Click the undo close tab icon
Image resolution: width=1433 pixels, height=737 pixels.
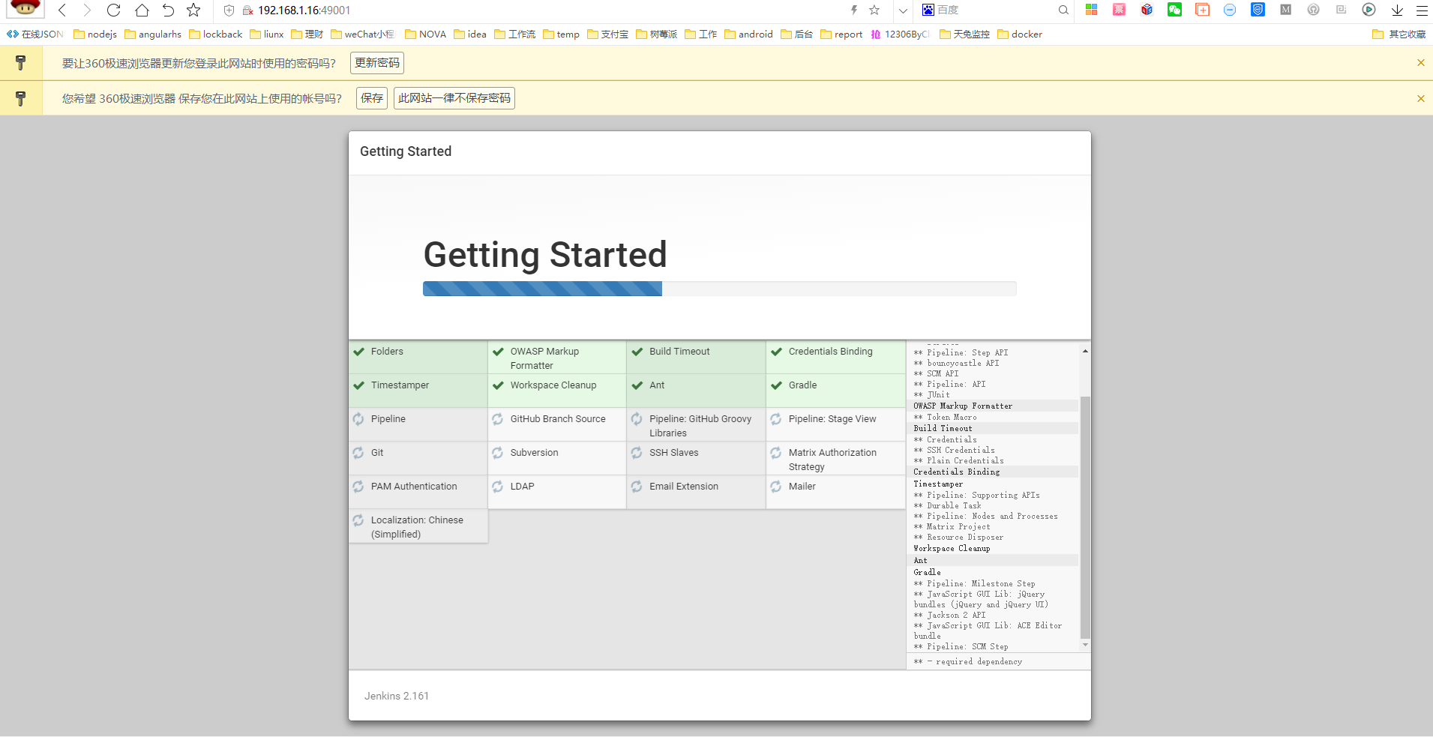click(x=168, y=10)
